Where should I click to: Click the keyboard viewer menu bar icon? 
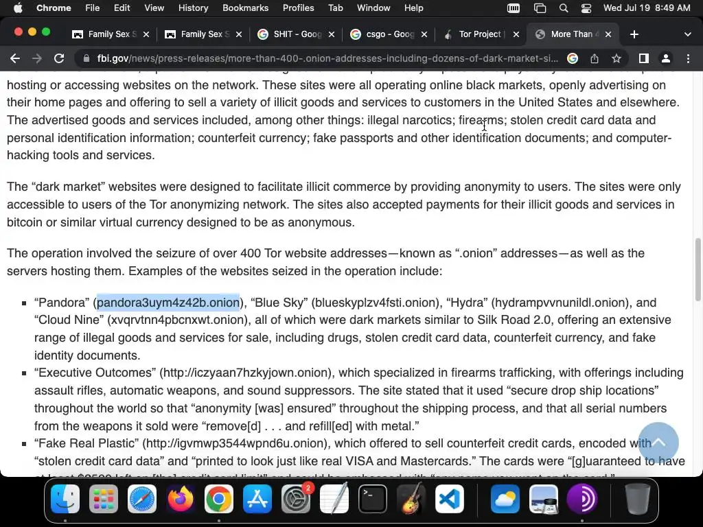(514, 8)
